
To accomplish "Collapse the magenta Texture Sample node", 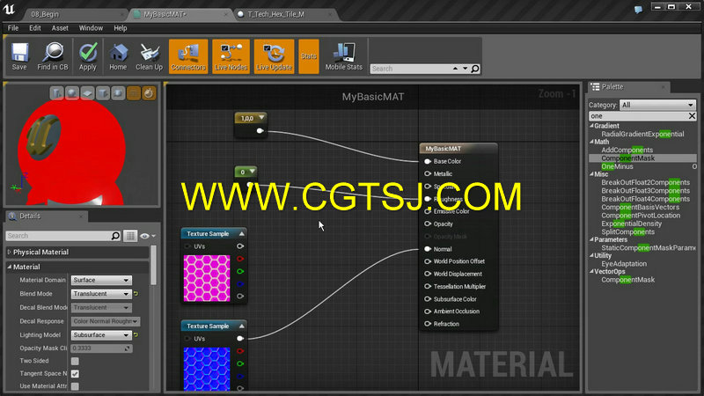I will pyautogui.click(x=241, y=234).
